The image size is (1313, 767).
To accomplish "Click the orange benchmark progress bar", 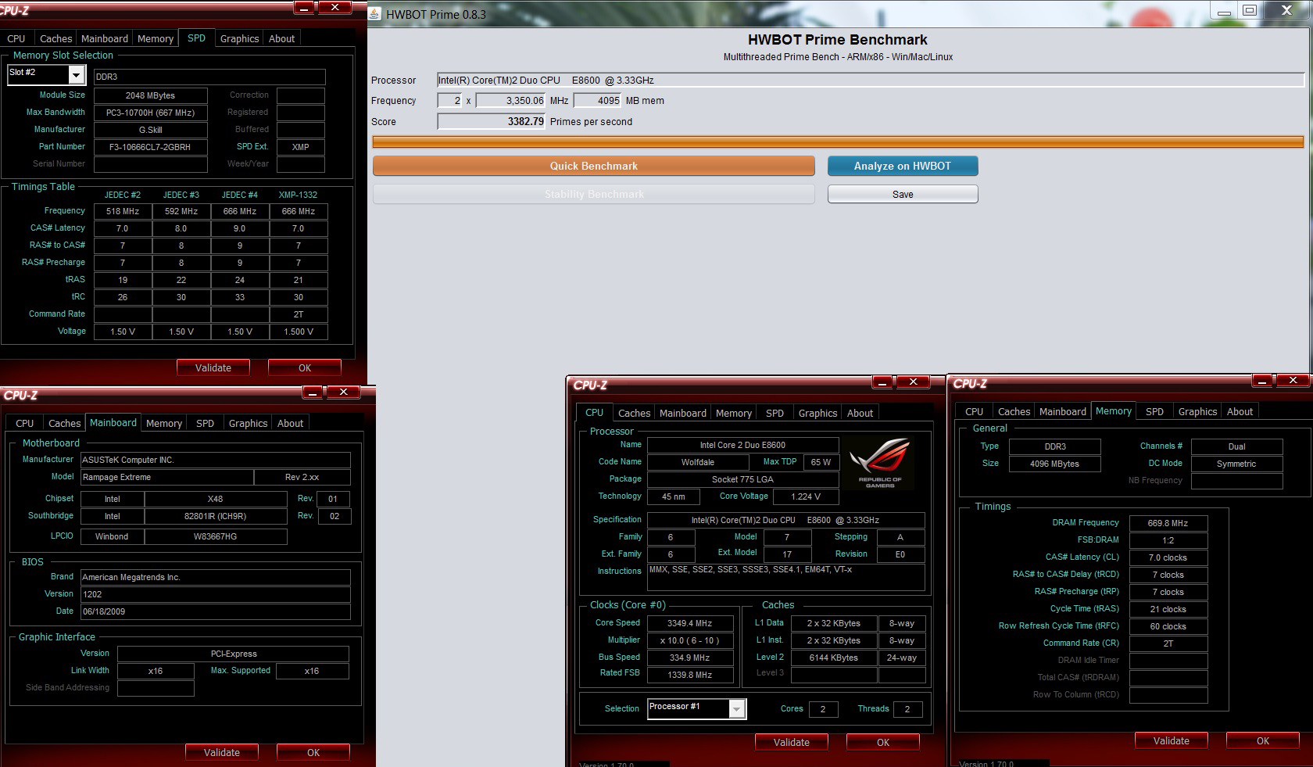I will [x=838, y=142].
